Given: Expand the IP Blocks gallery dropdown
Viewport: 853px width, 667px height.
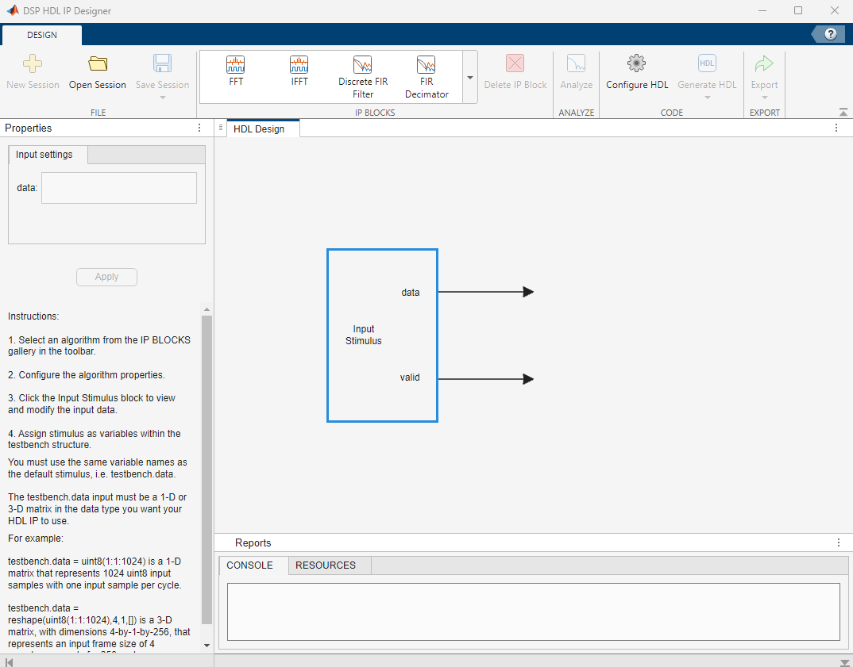Looking at the screenshot, I should 469,78.
